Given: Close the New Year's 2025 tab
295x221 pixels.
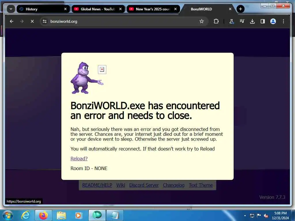Looking at the screenshot, I should (175, 9).
